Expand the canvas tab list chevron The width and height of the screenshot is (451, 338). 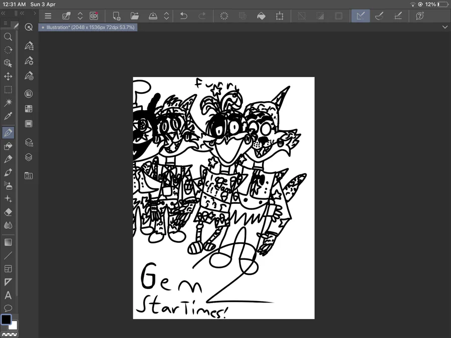click(445, 27)
